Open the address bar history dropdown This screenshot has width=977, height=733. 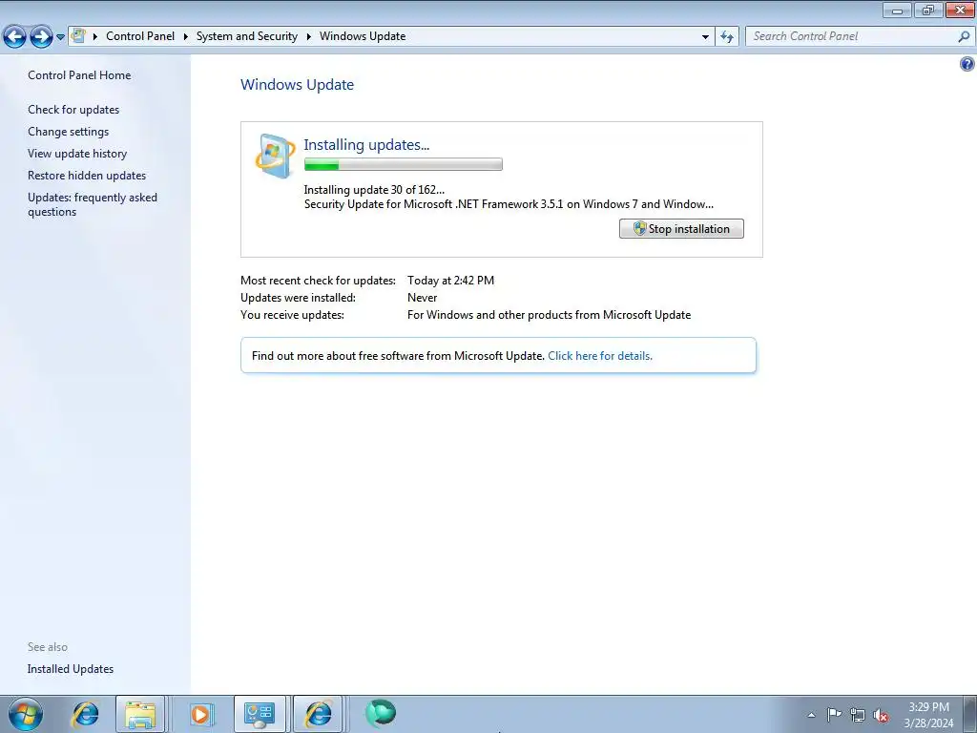coord(705,37)
